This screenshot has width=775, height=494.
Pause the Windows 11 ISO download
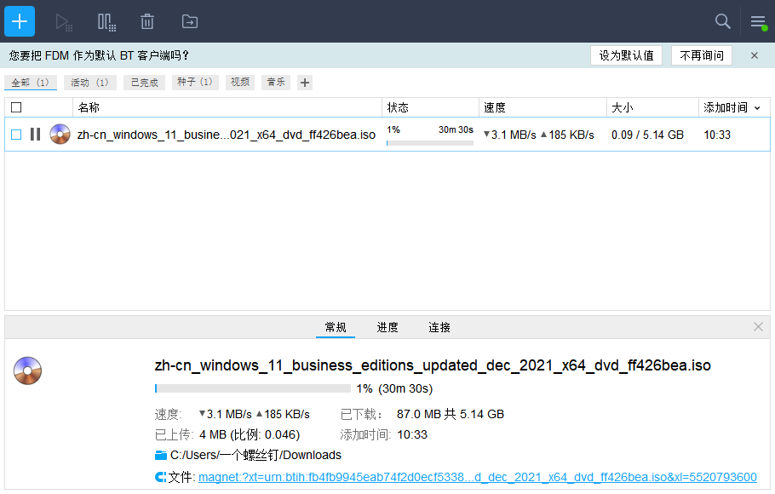point(36,134)
